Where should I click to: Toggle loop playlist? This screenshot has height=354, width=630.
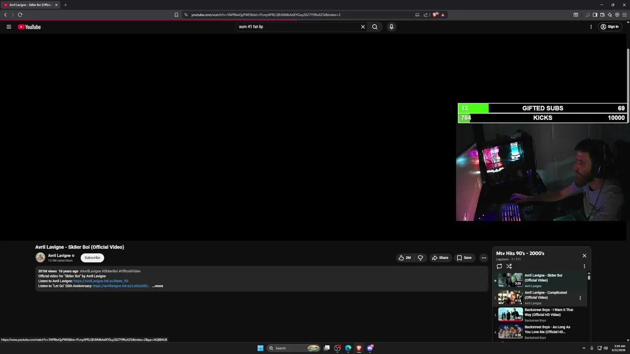[499, 266]
